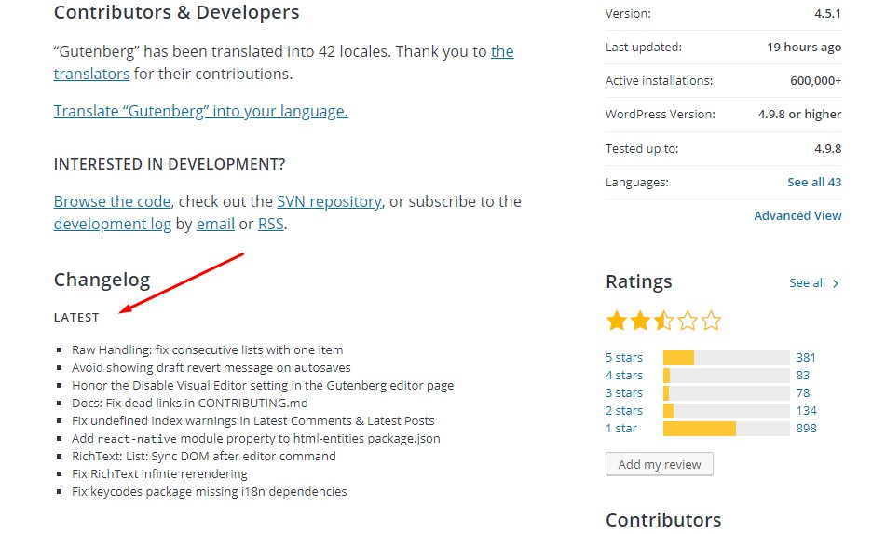872x534 pixels.
Task: Select 'Avoid showing draft revert message' entry
Action: coord(211,368)
